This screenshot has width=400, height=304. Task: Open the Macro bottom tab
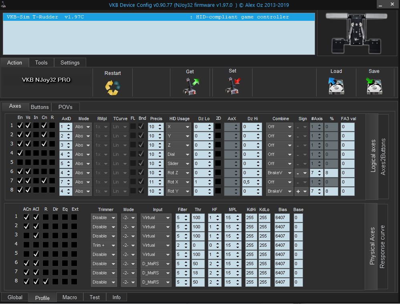tap(69, 297)
